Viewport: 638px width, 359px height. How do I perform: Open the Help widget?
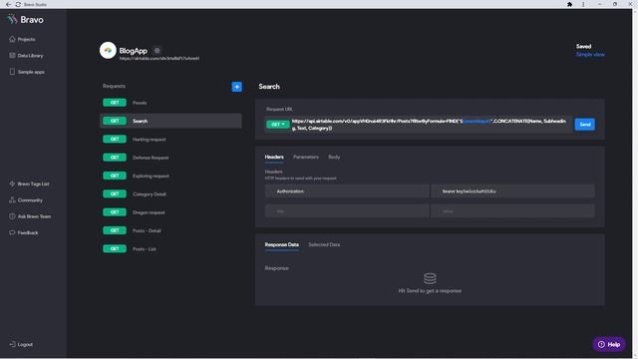tap(609, 344)
